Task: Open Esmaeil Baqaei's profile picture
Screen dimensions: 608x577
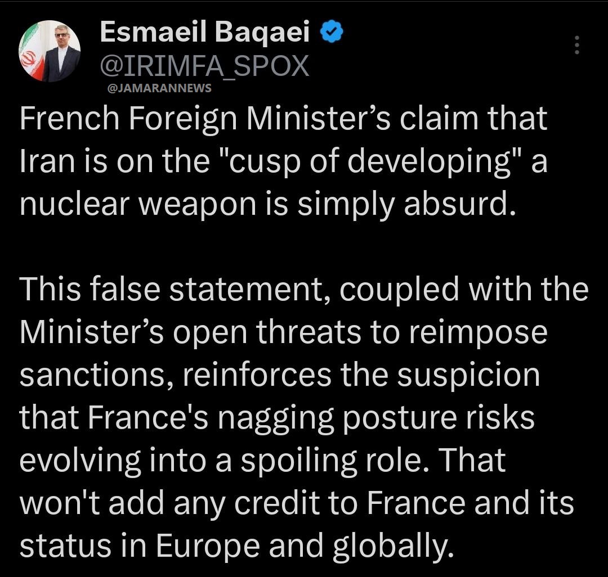Action: (x=50, y=52)
